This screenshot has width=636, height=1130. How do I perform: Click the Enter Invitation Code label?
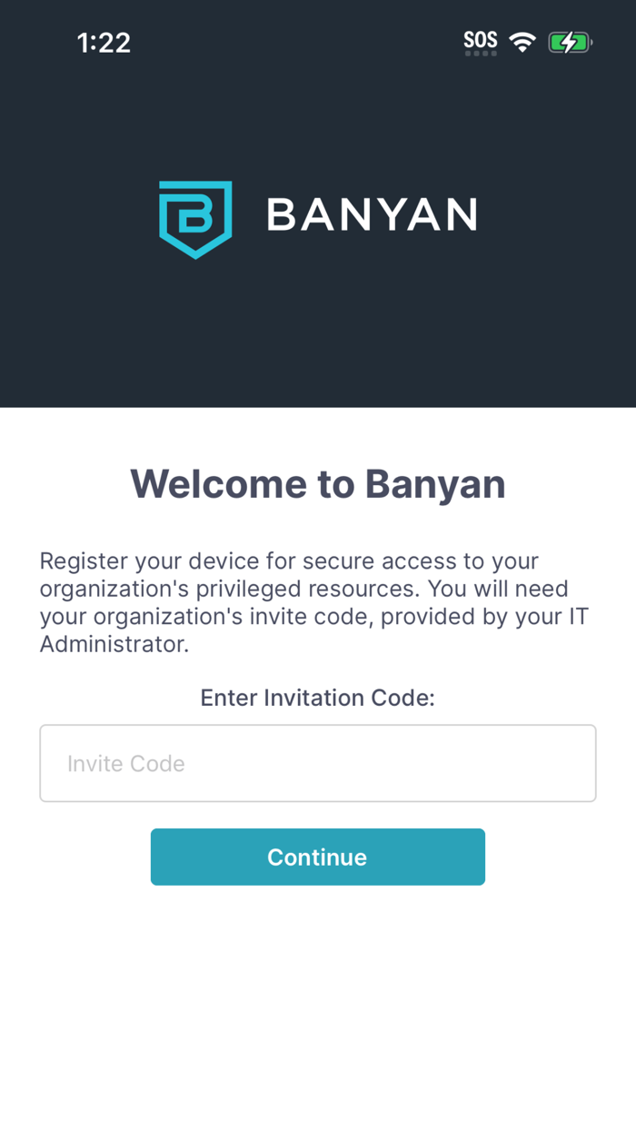coord(317,698)
